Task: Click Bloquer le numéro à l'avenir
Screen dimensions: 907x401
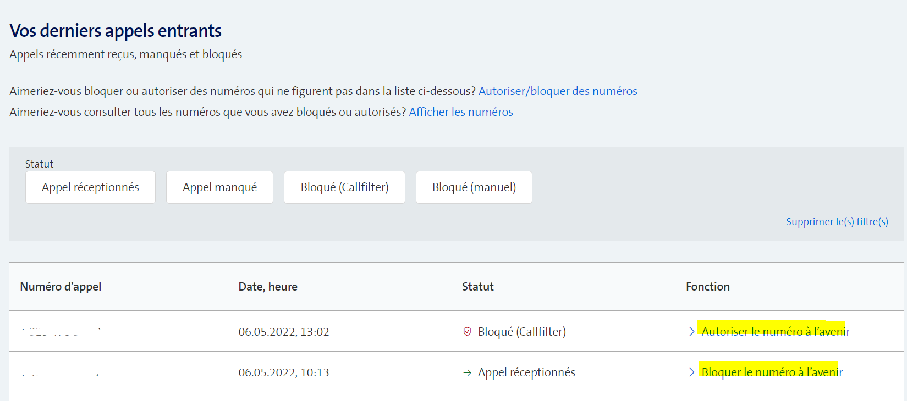Action: (x=772, y=372)
